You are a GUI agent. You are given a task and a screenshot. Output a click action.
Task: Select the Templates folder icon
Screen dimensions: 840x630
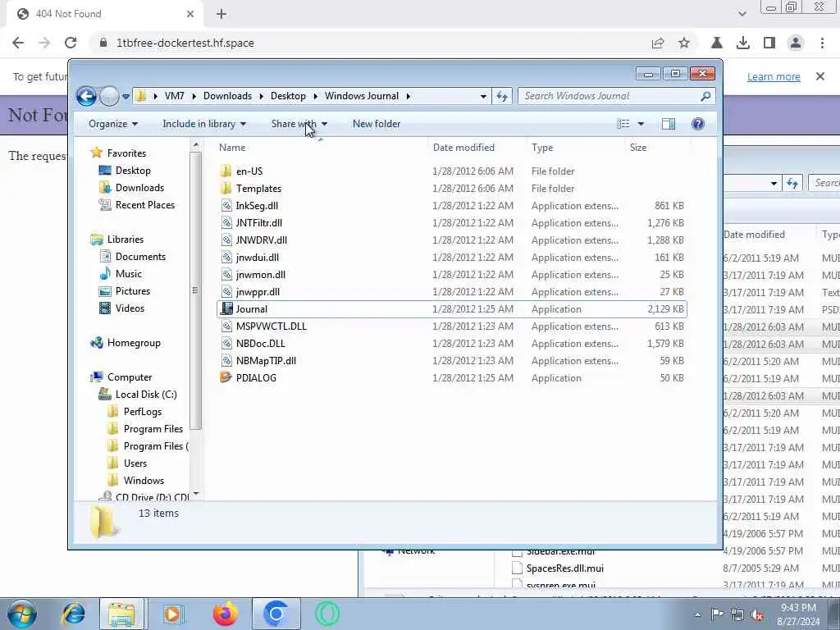coord(226,189)
